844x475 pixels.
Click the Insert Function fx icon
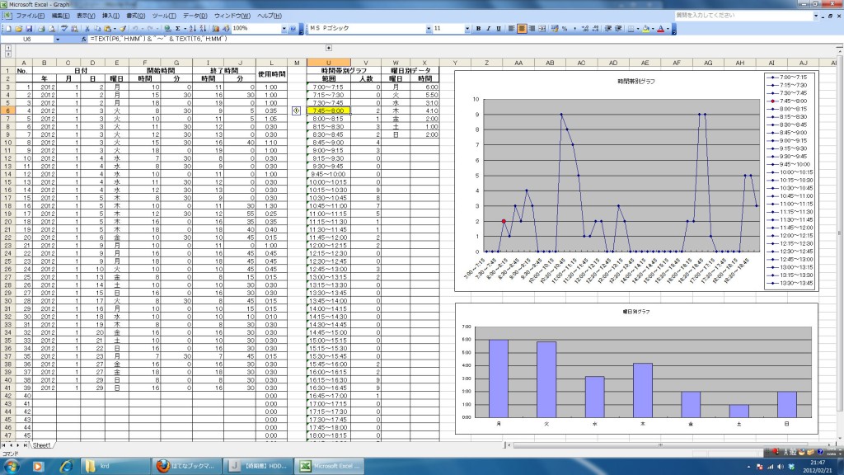tap(85, 39)
